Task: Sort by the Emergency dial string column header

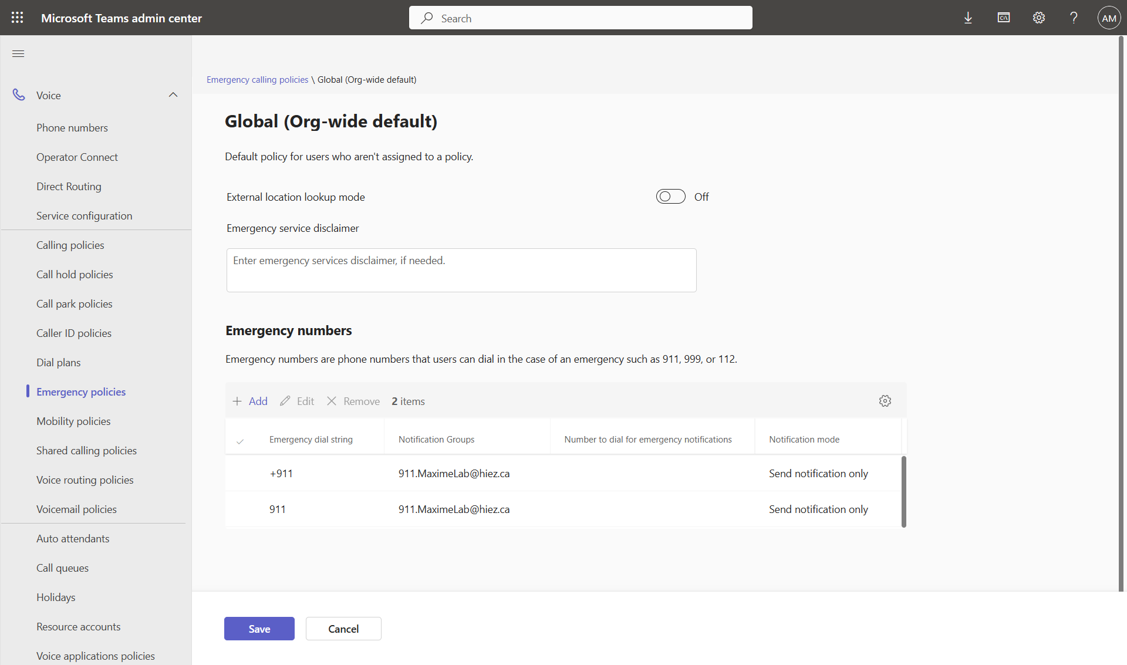Action: click(311, 439)
